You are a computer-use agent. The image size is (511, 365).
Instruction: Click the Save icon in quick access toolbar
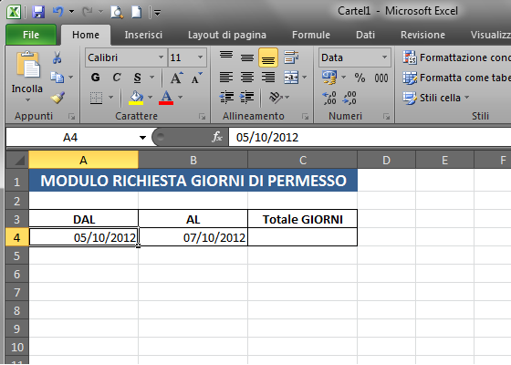[38, 12]
